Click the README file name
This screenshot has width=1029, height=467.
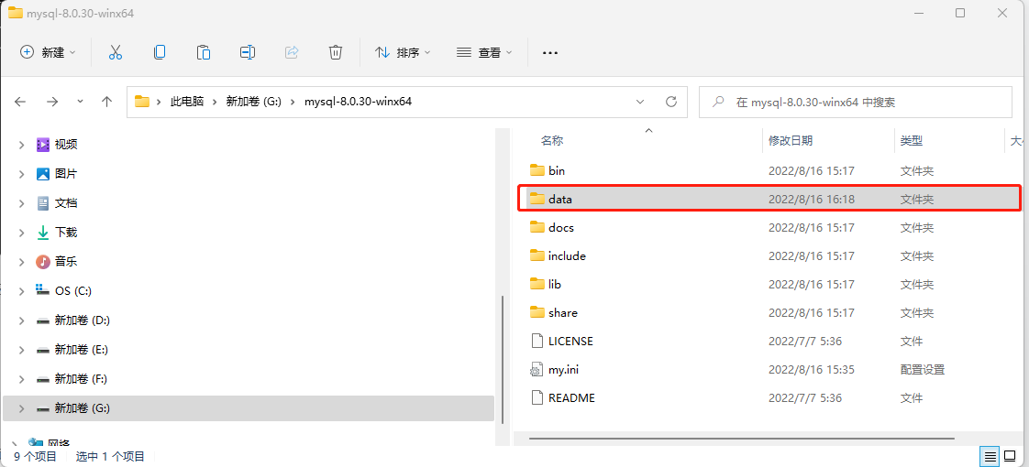(x=571, y=397)
